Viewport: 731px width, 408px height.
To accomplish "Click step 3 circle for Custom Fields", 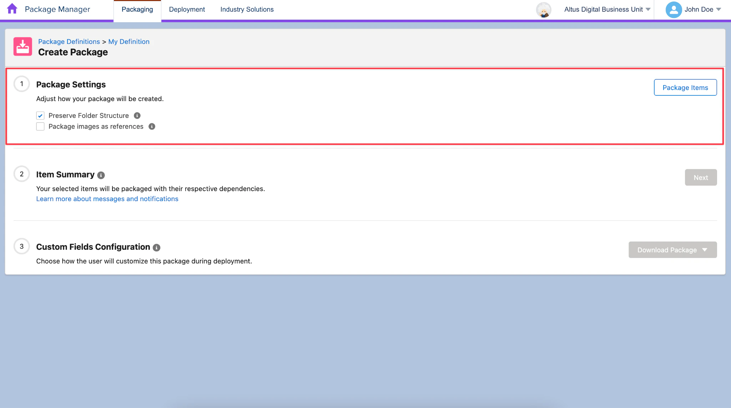I will click(22, 246).
